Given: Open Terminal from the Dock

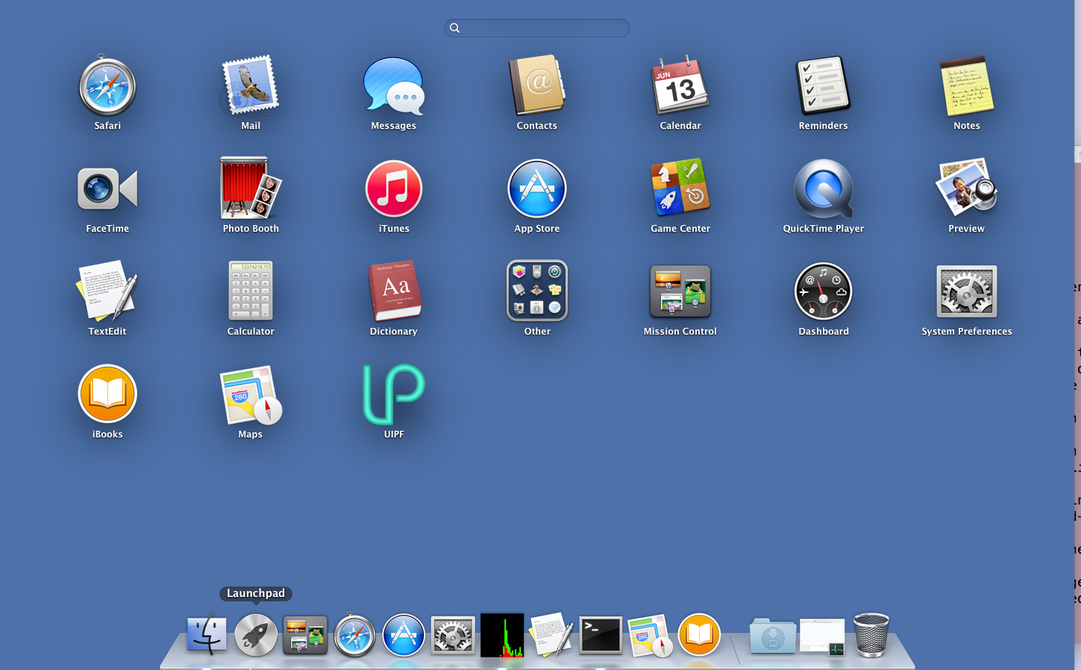Looking at the screenshot, I should pos(601,635).
